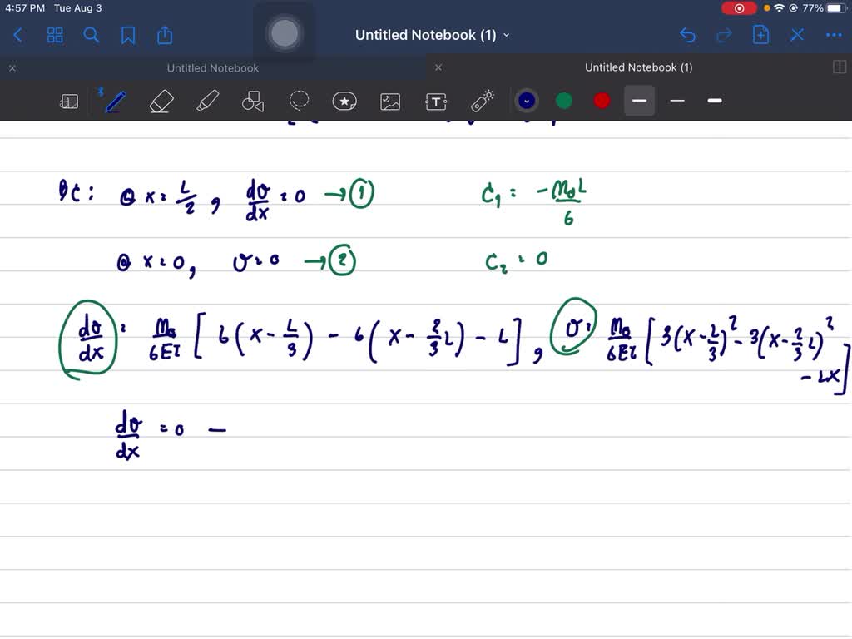Screen dimensions: 852x639
Task: Select the Text box tool
Action: click(x=436, y=101)
